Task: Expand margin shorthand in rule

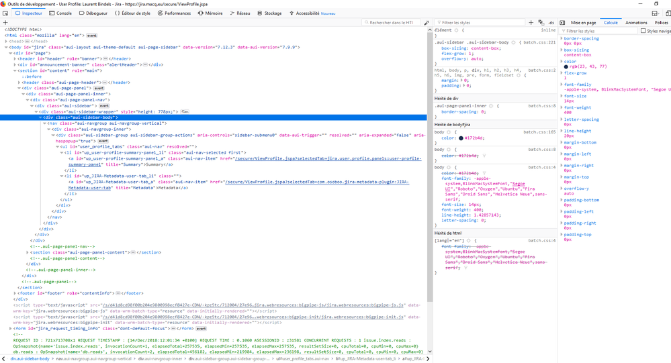Action: point(461,81)
